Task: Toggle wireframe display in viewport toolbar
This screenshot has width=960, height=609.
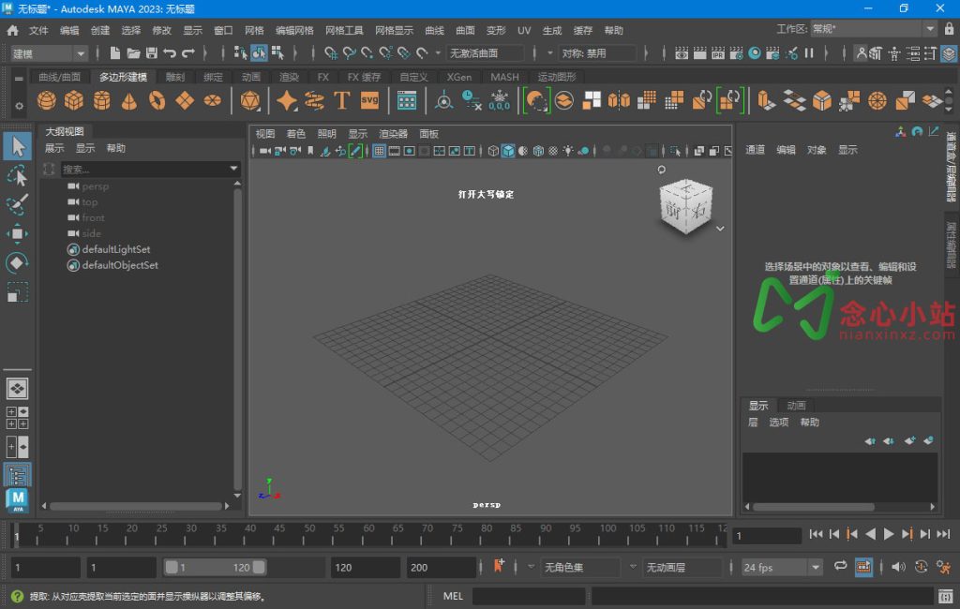Action: click(x=493, y=151)
